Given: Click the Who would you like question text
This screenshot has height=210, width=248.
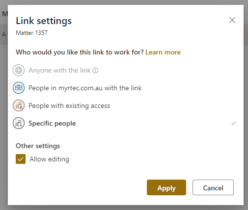Looking at the screenshot, I should [80, 52].
